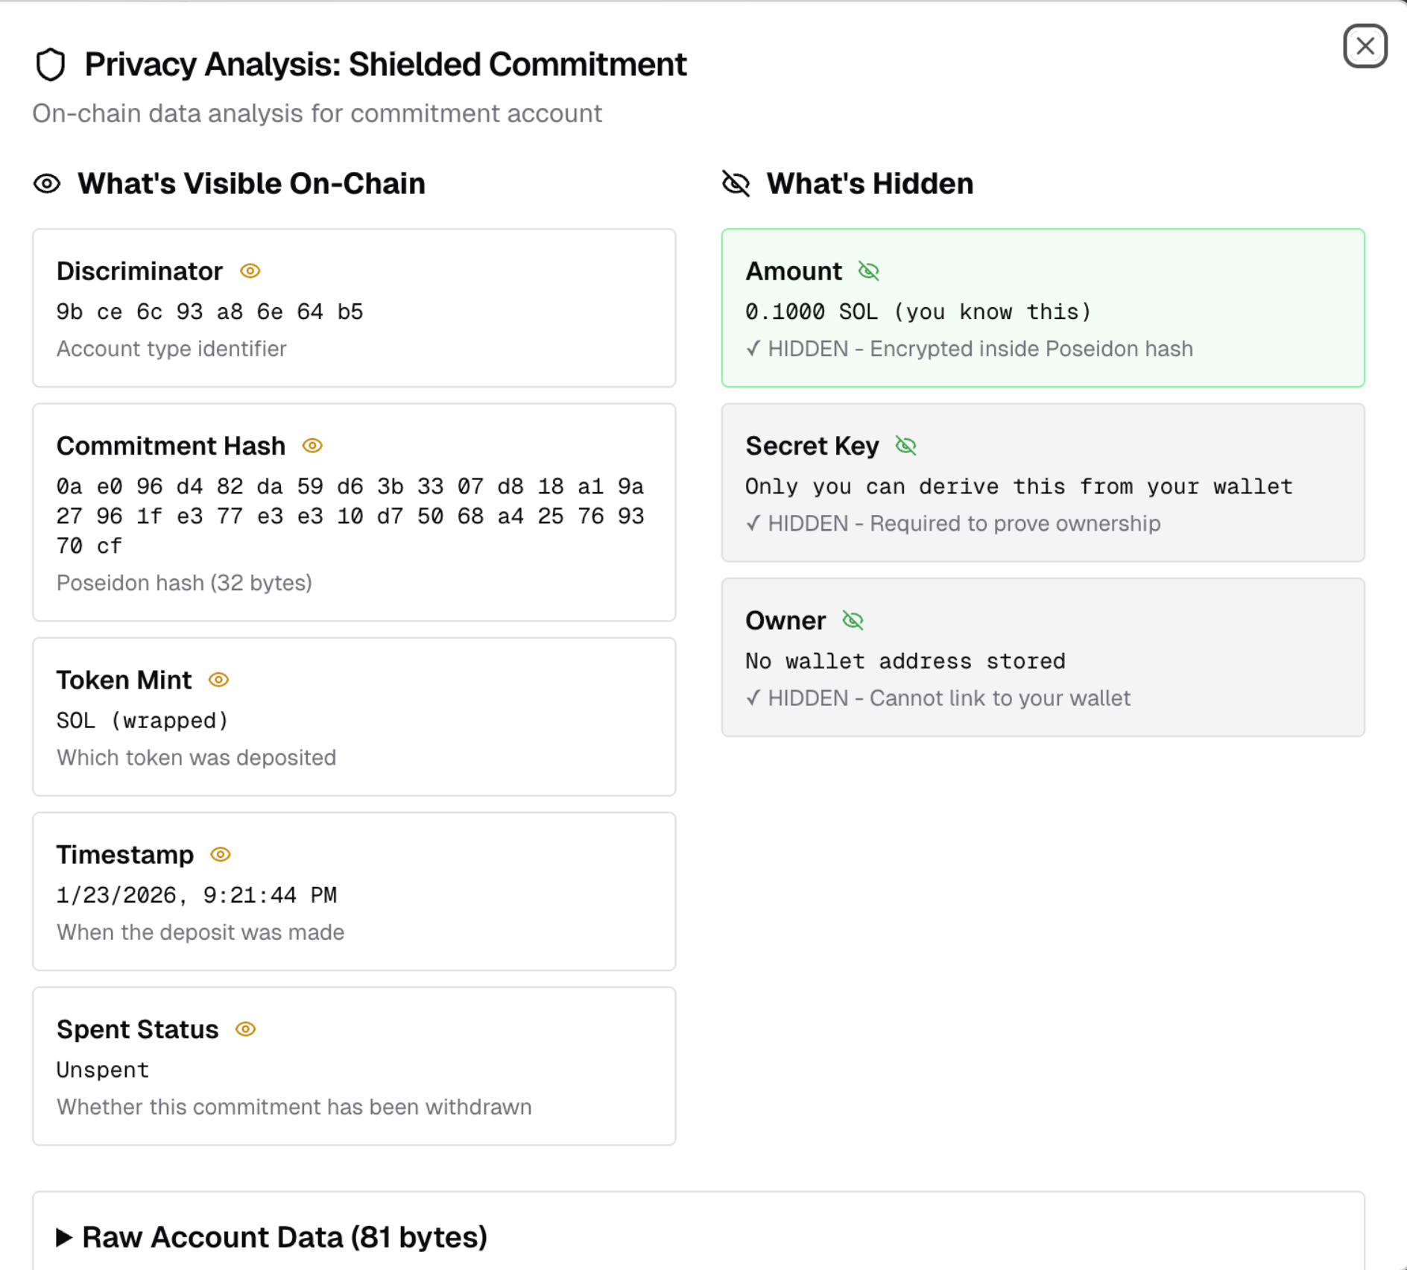Screen dimensions: 1407x1270
Task: Click the crossed-eye icon beside Amount
Action: pyautogui.click(x=869, y=271)
